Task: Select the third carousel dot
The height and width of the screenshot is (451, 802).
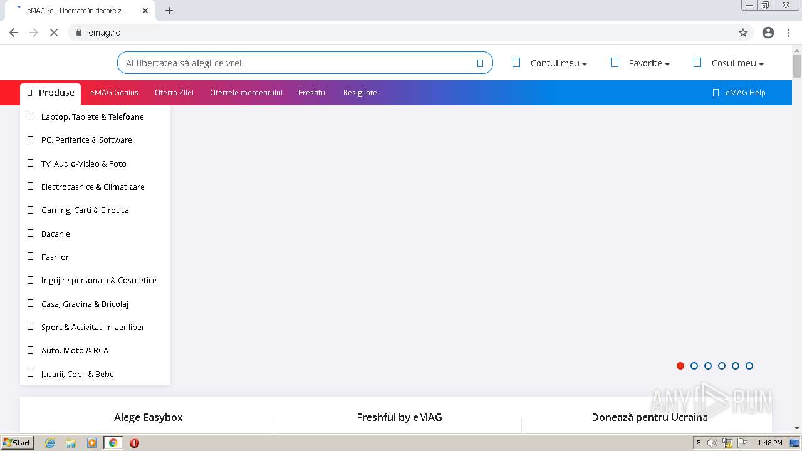Action: click(708, 366)
